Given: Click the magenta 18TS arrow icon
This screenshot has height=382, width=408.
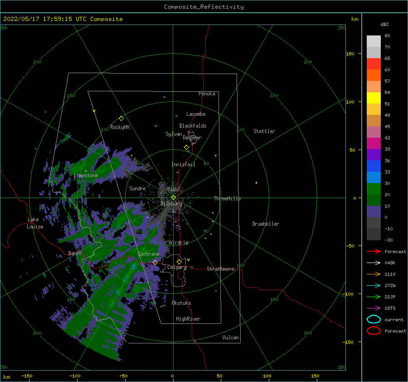Looking at the screenshot, I should pyautogui.click(x=374, y=308).
